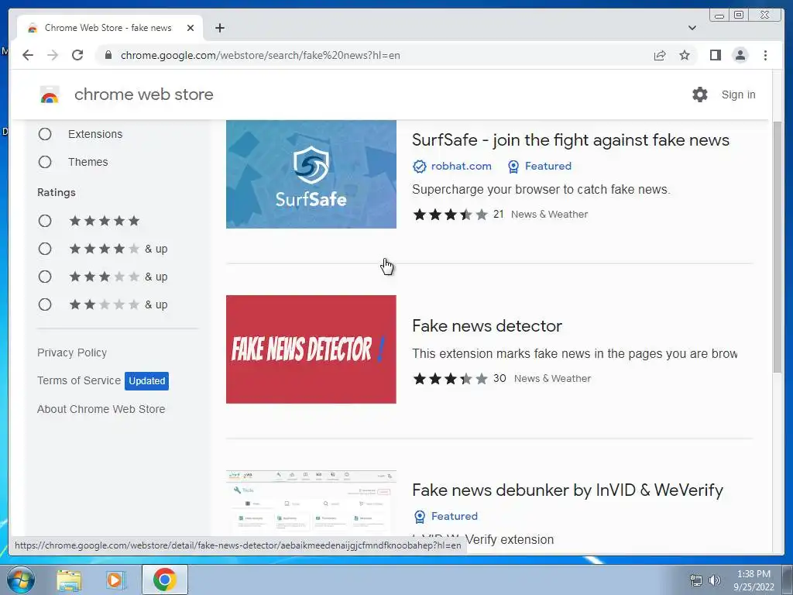Click the volume speaker tray icon

[x=715, y=580]
